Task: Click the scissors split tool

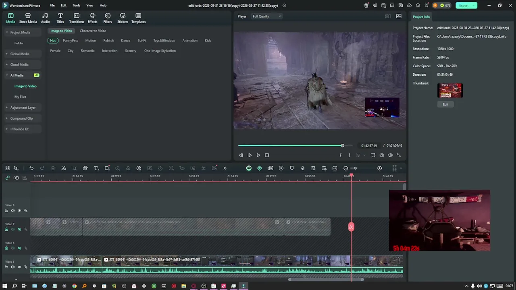Action: pos(64,168)
